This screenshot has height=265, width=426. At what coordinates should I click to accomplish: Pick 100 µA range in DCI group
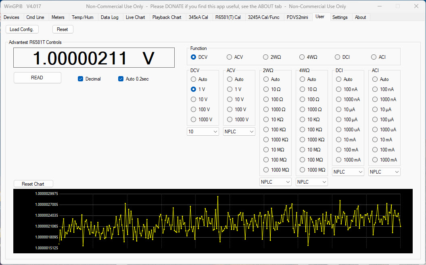339,120
